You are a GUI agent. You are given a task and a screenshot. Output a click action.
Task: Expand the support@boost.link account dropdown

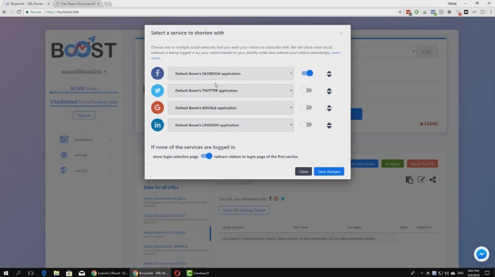[x=84, y=72]
